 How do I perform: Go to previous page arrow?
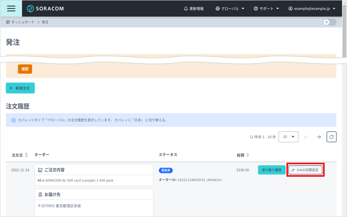306,137
